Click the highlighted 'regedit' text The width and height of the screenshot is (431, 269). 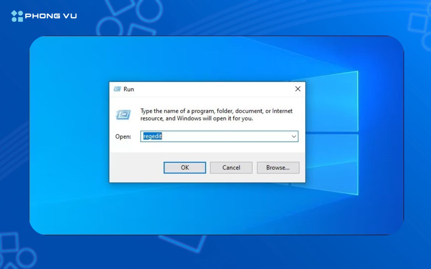pyautogui.click(x=152, y=136)
